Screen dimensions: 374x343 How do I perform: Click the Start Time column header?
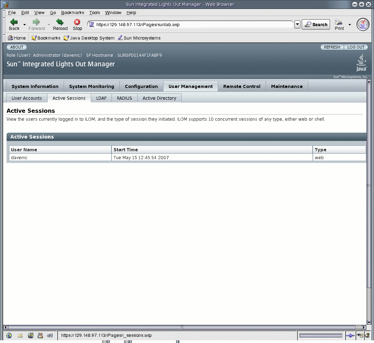pos(212,150)
